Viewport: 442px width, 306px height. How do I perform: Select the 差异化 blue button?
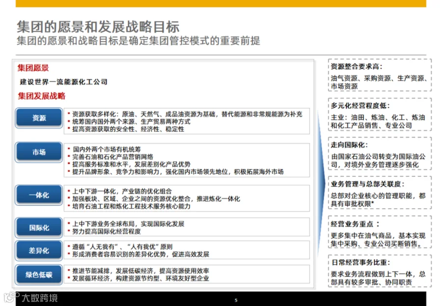pos(39,250)
